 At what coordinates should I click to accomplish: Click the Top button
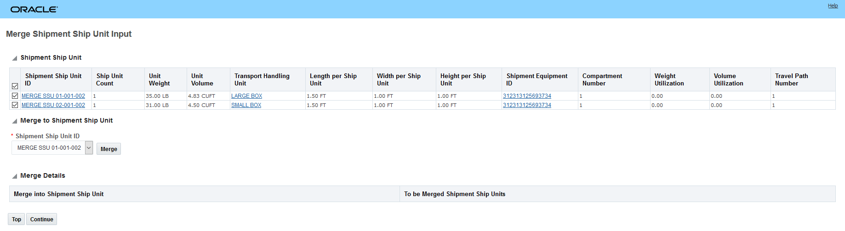tap(17, 219)
